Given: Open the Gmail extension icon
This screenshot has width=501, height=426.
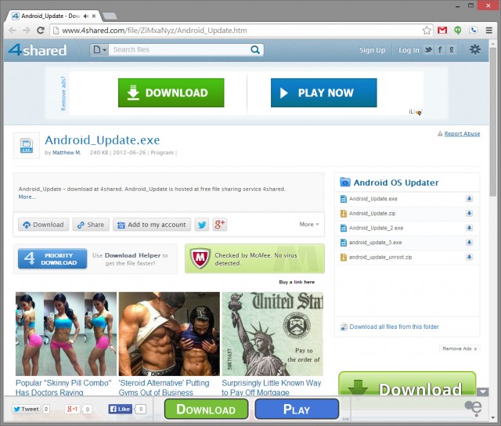Looking at the screenshot, I should (x=442, y=31).
